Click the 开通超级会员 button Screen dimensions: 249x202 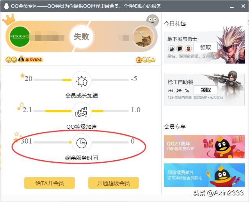114,183
